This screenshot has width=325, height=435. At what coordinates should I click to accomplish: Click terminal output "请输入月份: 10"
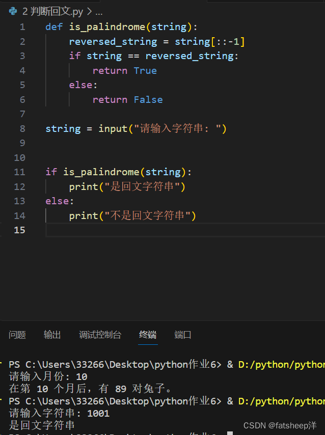pyautogui.click(x=48, y=376)
